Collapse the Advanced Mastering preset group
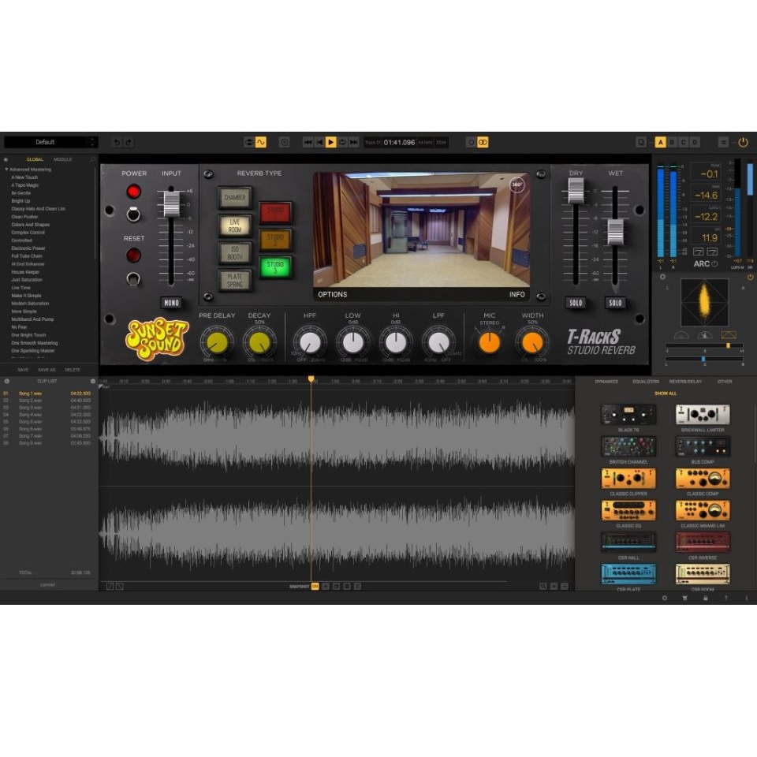This screenshot has width=757, height=757. tap(7, 169)
